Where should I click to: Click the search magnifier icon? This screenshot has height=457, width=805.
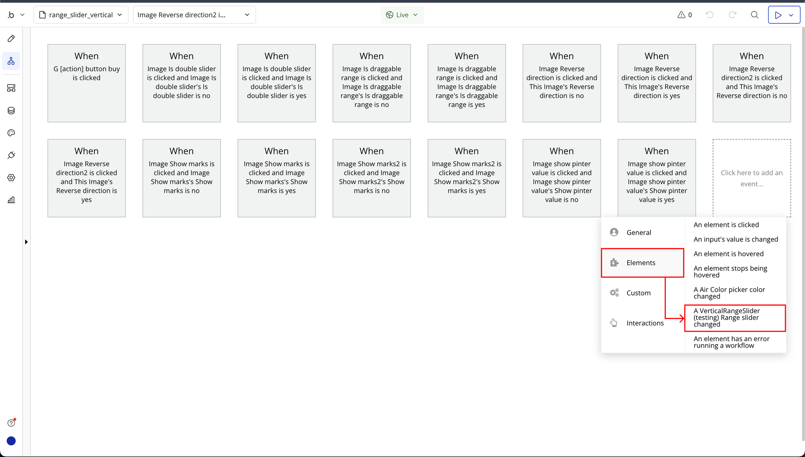[x=754, y=15]
